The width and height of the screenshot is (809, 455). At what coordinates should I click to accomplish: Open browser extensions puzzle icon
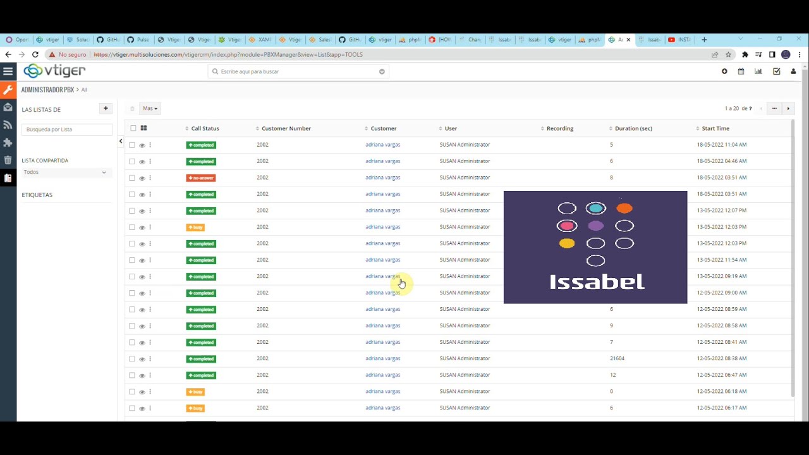tap(745, 55)
